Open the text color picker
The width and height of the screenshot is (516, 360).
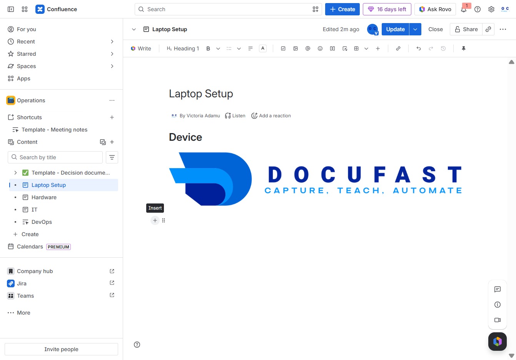click(263, 48)
